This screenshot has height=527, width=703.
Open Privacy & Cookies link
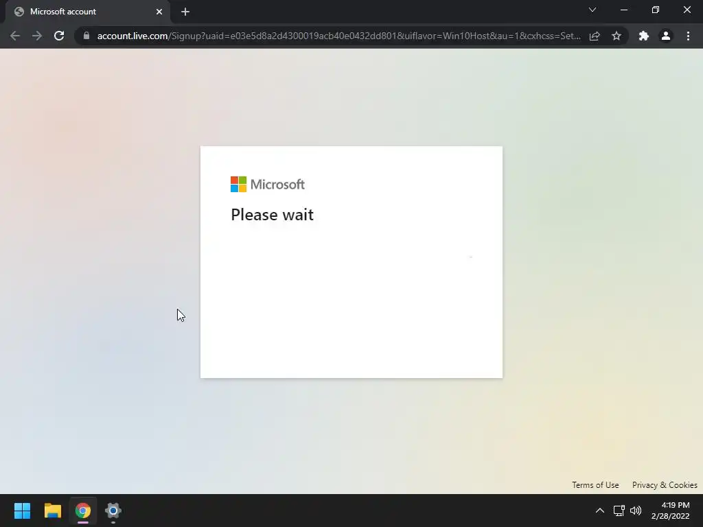pyautogui.click(x=665, y=485)
